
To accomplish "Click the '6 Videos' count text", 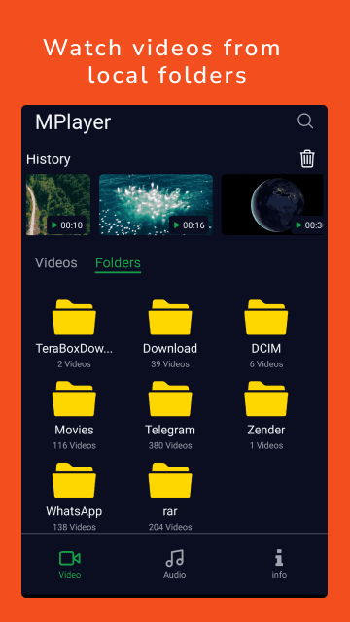I will (x=266, y=364).
